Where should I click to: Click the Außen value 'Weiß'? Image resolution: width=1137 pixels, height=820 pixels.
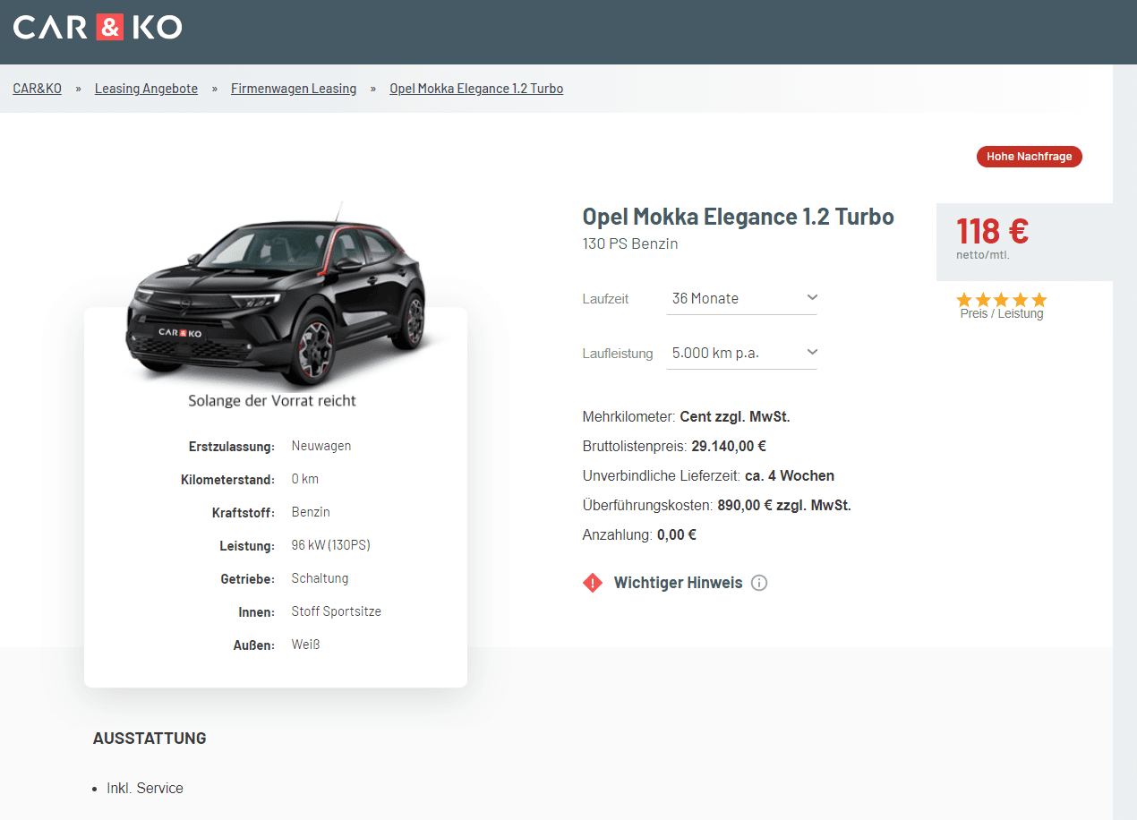pyautogui.click(x=305, y=645)
